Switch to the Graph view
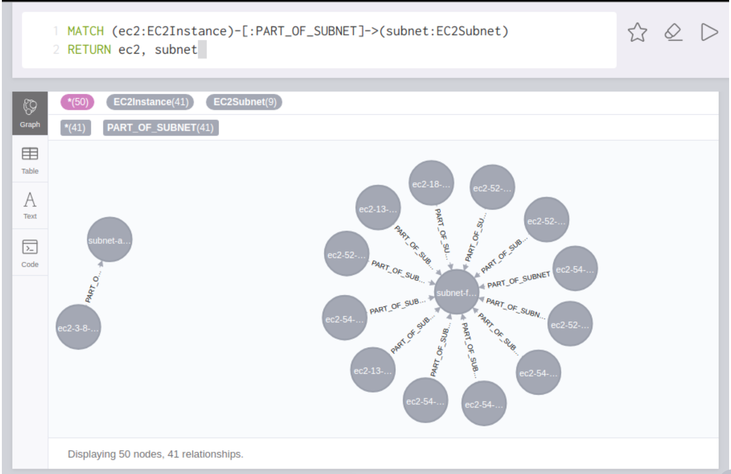Image resolution: width=731 pixels, height=474 pixels. pos(30,113)
